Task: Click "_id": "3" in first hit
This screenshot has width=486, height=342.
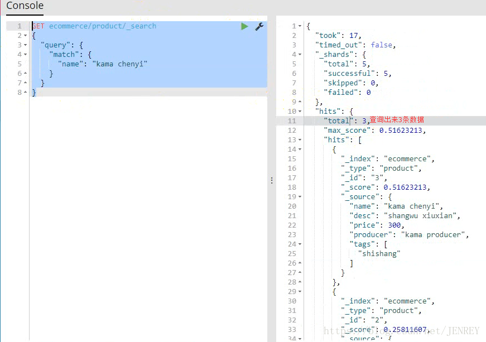Action: pyautogui.click(x=364, y=178)
